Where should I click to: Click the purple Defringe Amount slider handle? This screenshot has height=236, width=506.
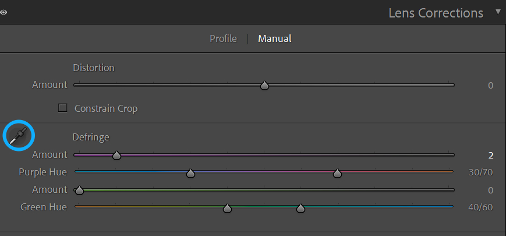pos(116,155)
